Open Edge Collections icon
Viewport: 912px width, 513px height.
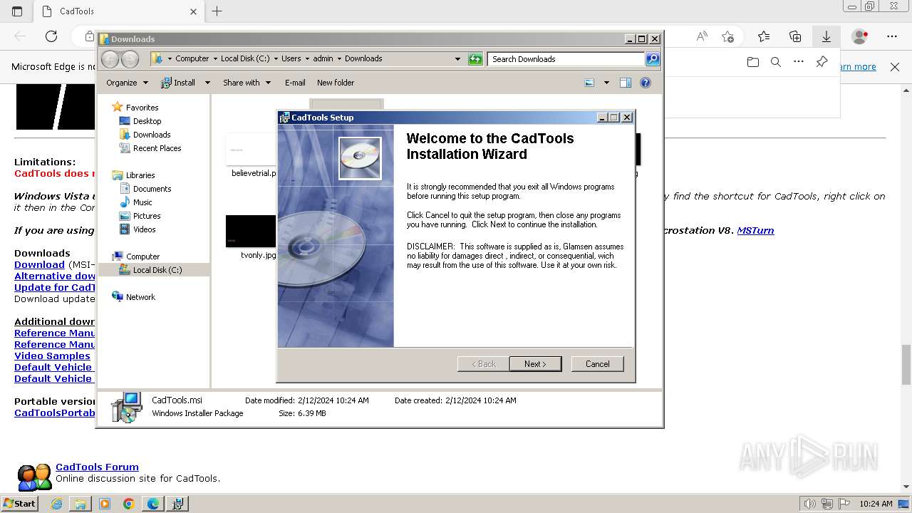click(x=795, y=36)
